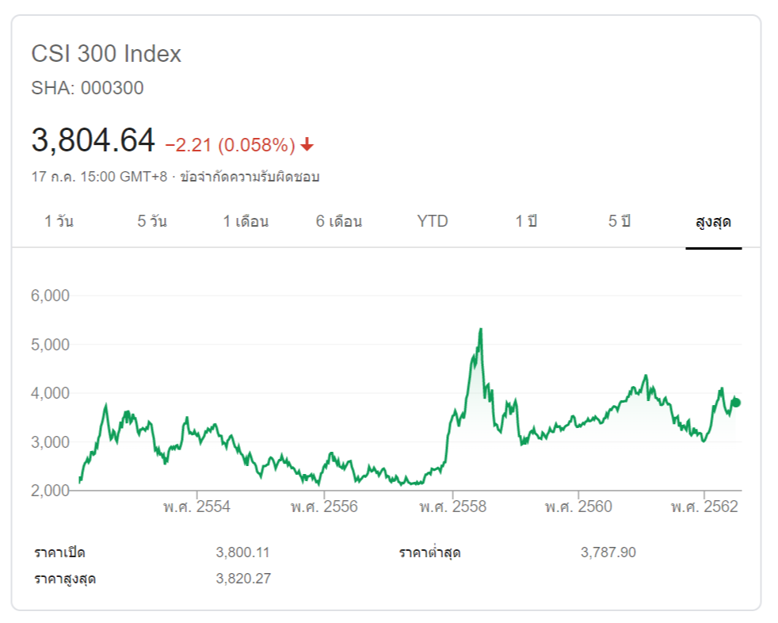Click the CSI 300 Index title

click(x=106, y=54)
